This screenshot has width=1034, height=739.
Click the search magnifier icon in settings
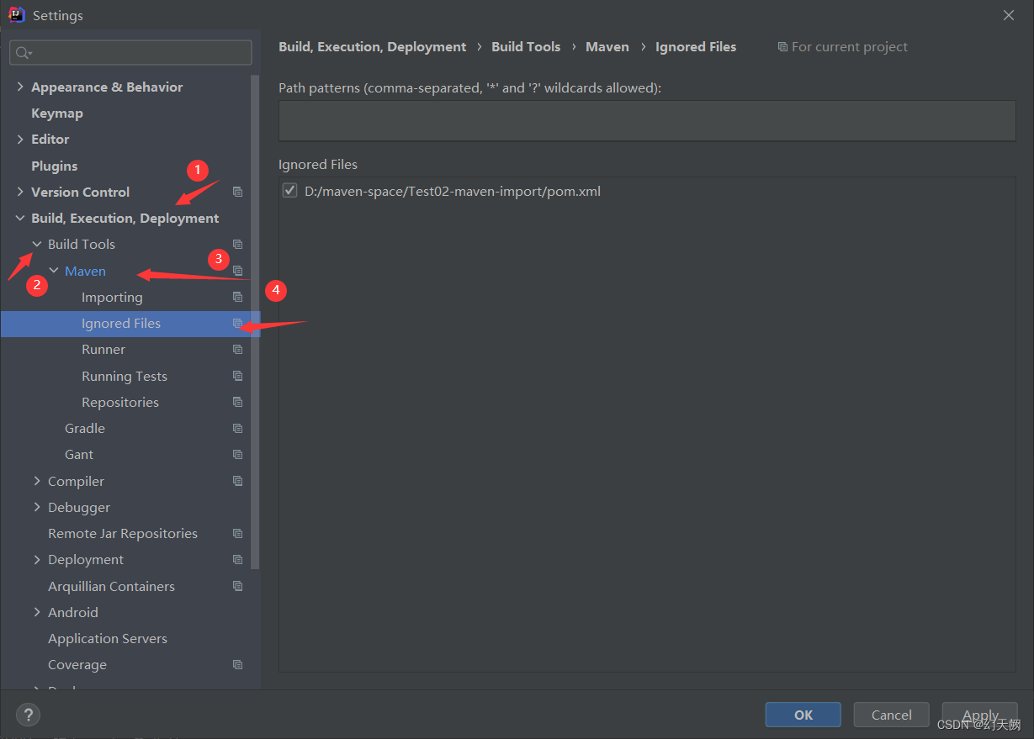24,53
